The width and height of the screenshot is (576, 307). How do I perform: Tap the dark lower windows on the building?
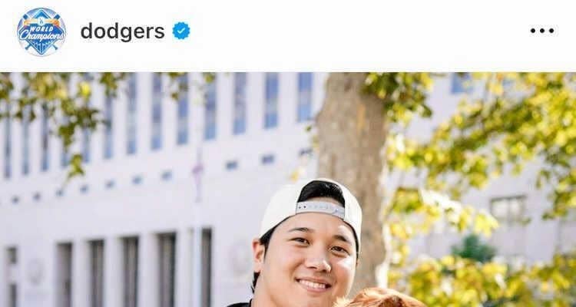pyautogui.click(x=128, y=270)
